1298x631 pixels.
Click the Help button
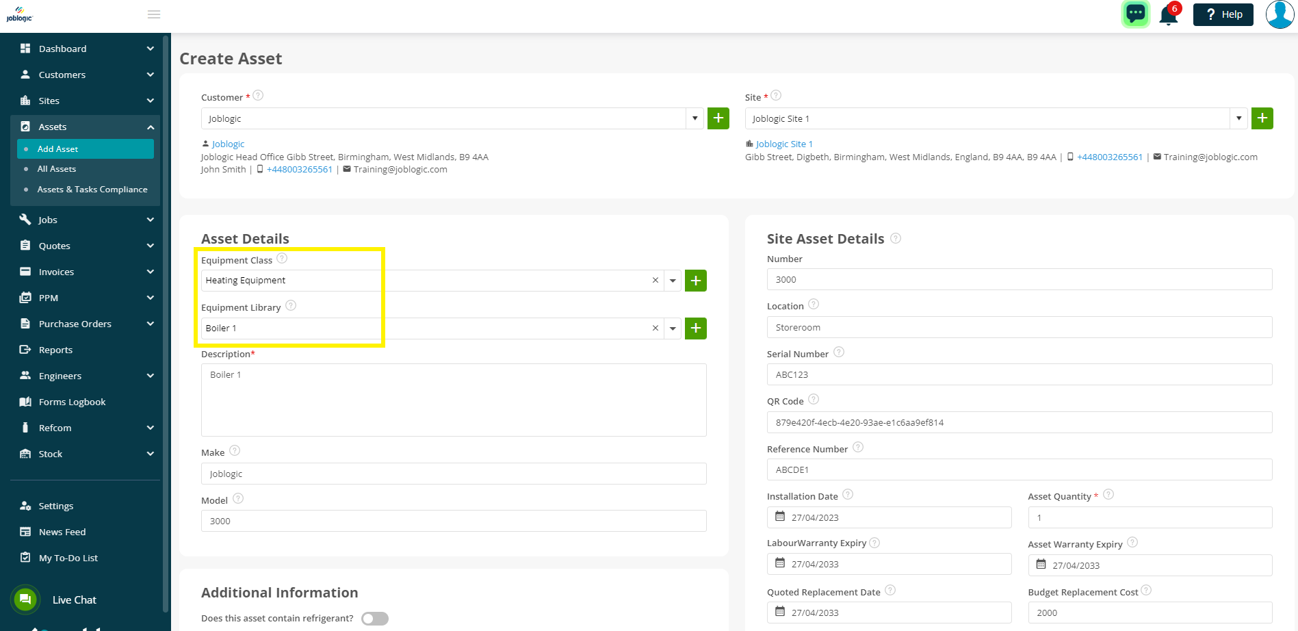point(1223,14)
